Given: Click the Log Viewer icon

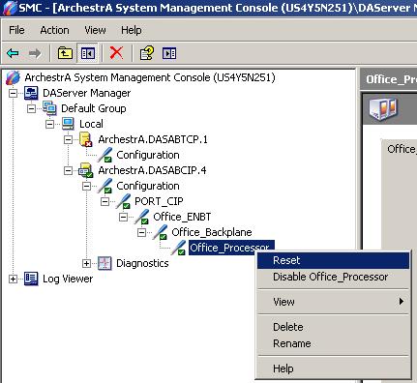Looking at the screenshot, I should (x=31, y=279).
